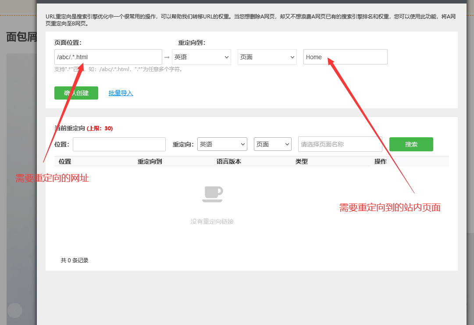
Task: Click the empty 位置 search input box
Action: [119, 144]
